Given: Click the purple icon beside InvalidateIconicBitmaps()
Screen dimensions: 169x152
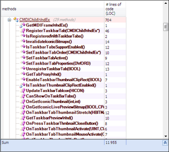Looking at the screenshot, I should pos(23,41).
